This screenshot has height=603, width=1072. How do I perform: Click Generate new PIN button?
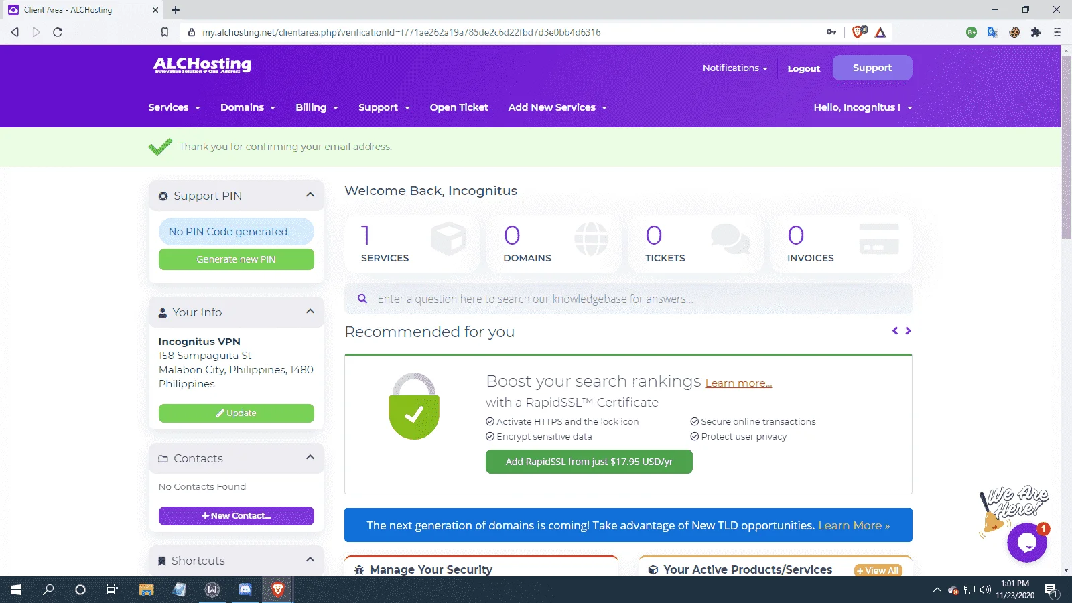point(236,259)
